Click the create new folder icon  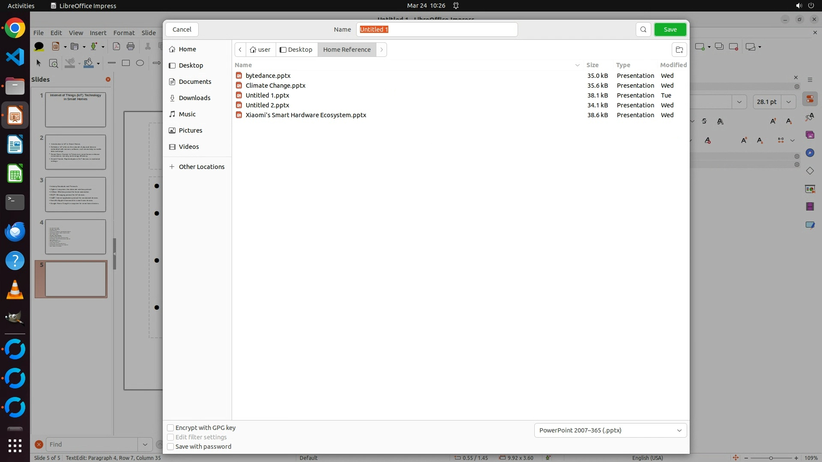pyautogui.click(x=679, y=50)
